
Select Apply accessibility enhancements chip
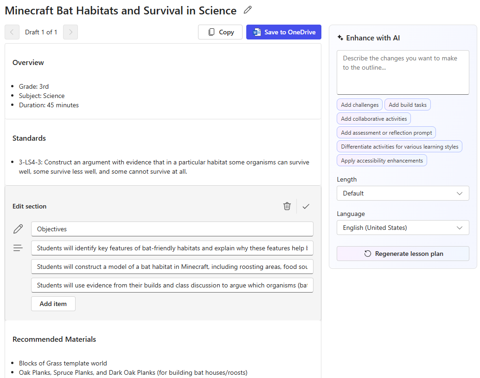pos(382,161)
